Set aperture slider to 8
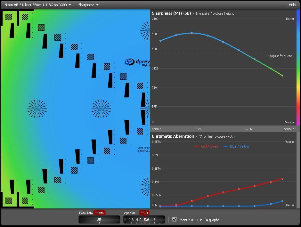Screen dimensions: 301x227 154,220
